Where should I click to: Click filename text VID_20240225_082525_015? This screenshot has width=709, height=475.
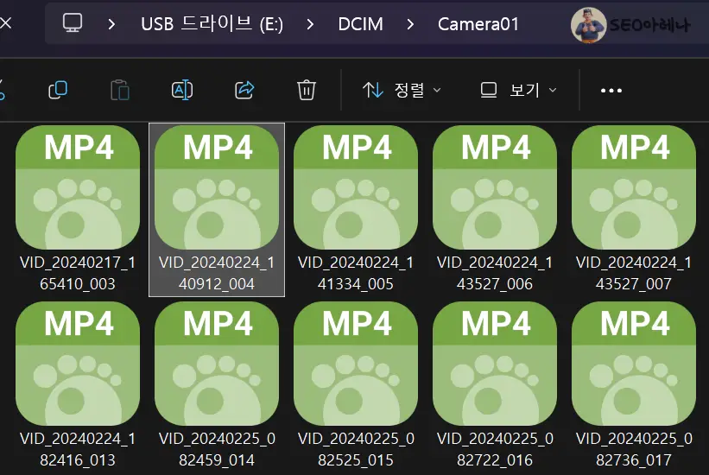tap(356, 449)
